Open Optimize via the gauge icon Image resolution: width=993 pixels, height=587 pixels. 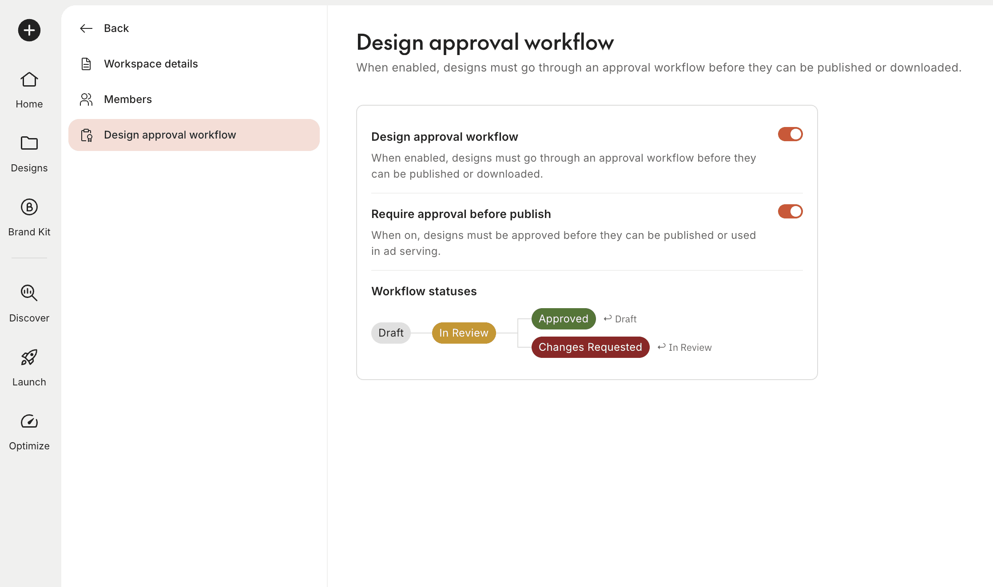coord(29,422)
